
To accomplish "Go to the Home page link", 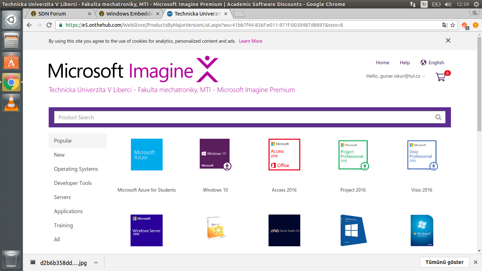I will tap(382, 62).
